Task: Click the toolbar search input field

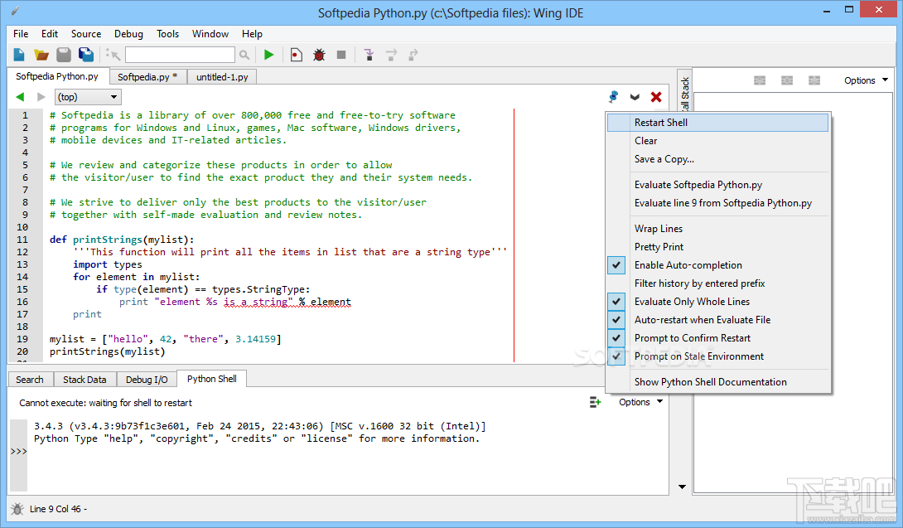Action: coord(180,54)
